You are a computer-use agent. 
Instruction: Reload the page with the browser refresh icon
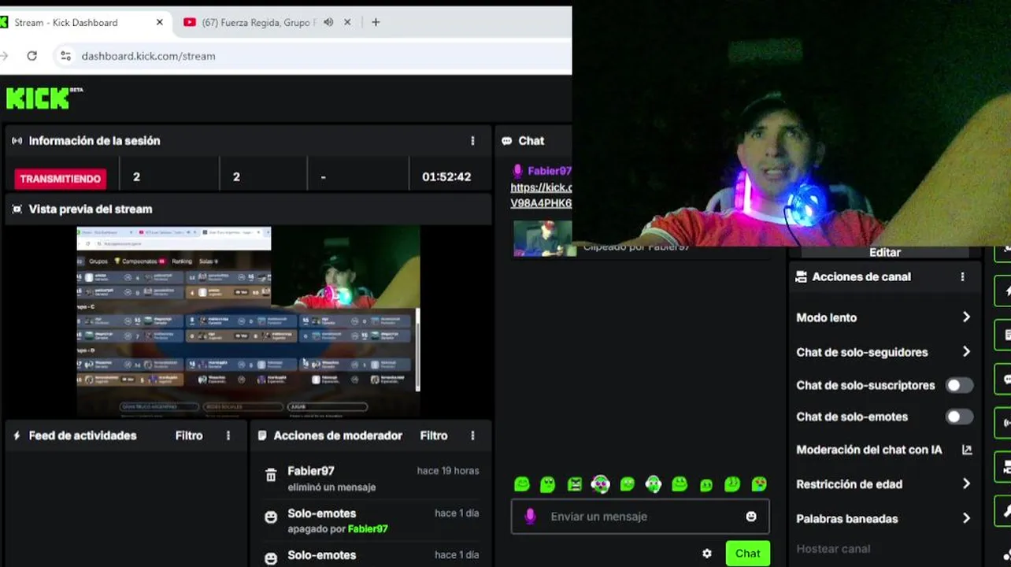[x=31, y=56]
